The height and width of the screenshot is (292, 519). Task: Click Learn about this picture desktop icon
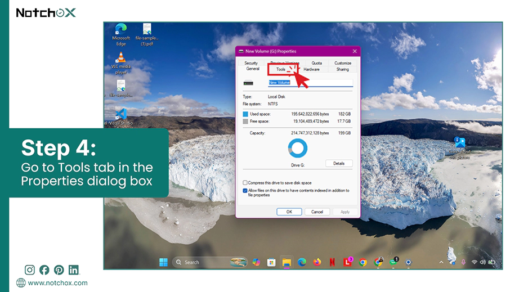(x=460, y=148)
